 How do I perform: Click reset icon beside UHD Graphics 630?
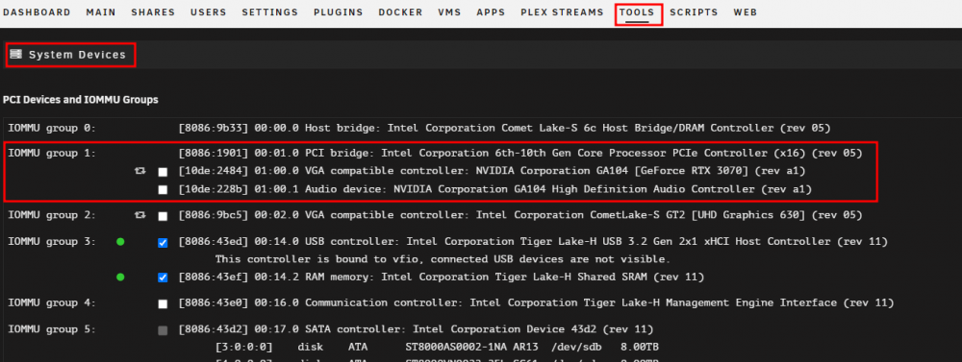pos(140,216)
